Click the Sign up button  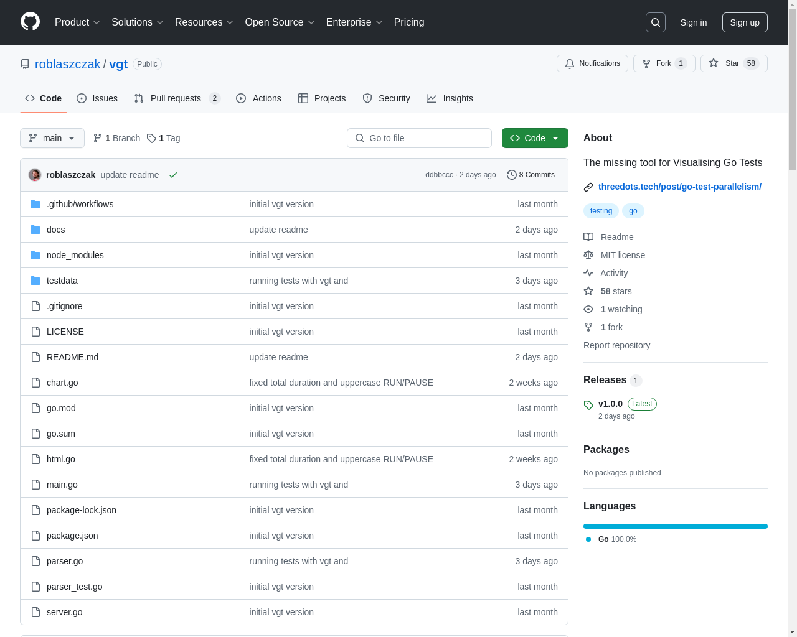pyautogui.click(x=745, y=22)
